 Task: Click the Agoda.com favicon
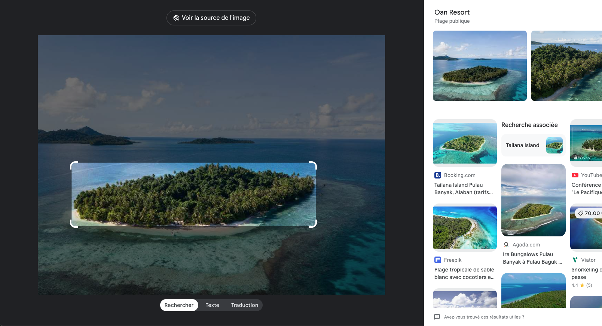pyautogui.click(x=506, y=245)
